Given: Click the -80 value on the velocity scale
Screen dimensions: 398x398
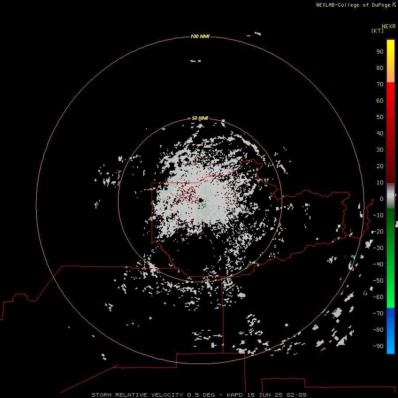Looking at the screenshot, I should coord(378,330).
